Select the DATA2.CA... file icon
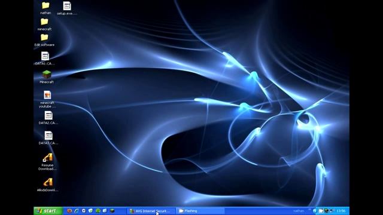Image resolution: width=383 pixels, height=215 pixels. click(x=48, y=115)
